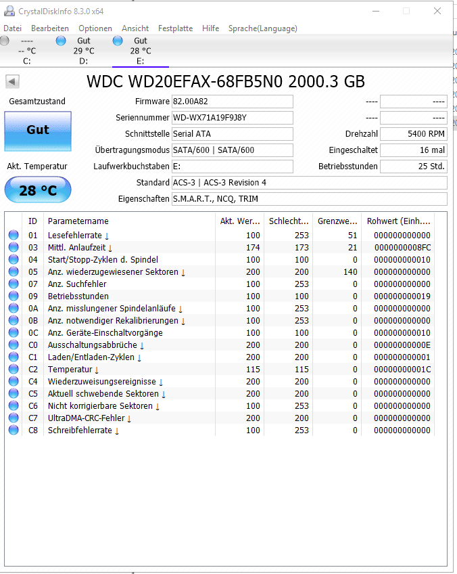Click the UltraDMA-CRC-Fehler parameter name
The image size is (457, 574).
pos(87,418)
